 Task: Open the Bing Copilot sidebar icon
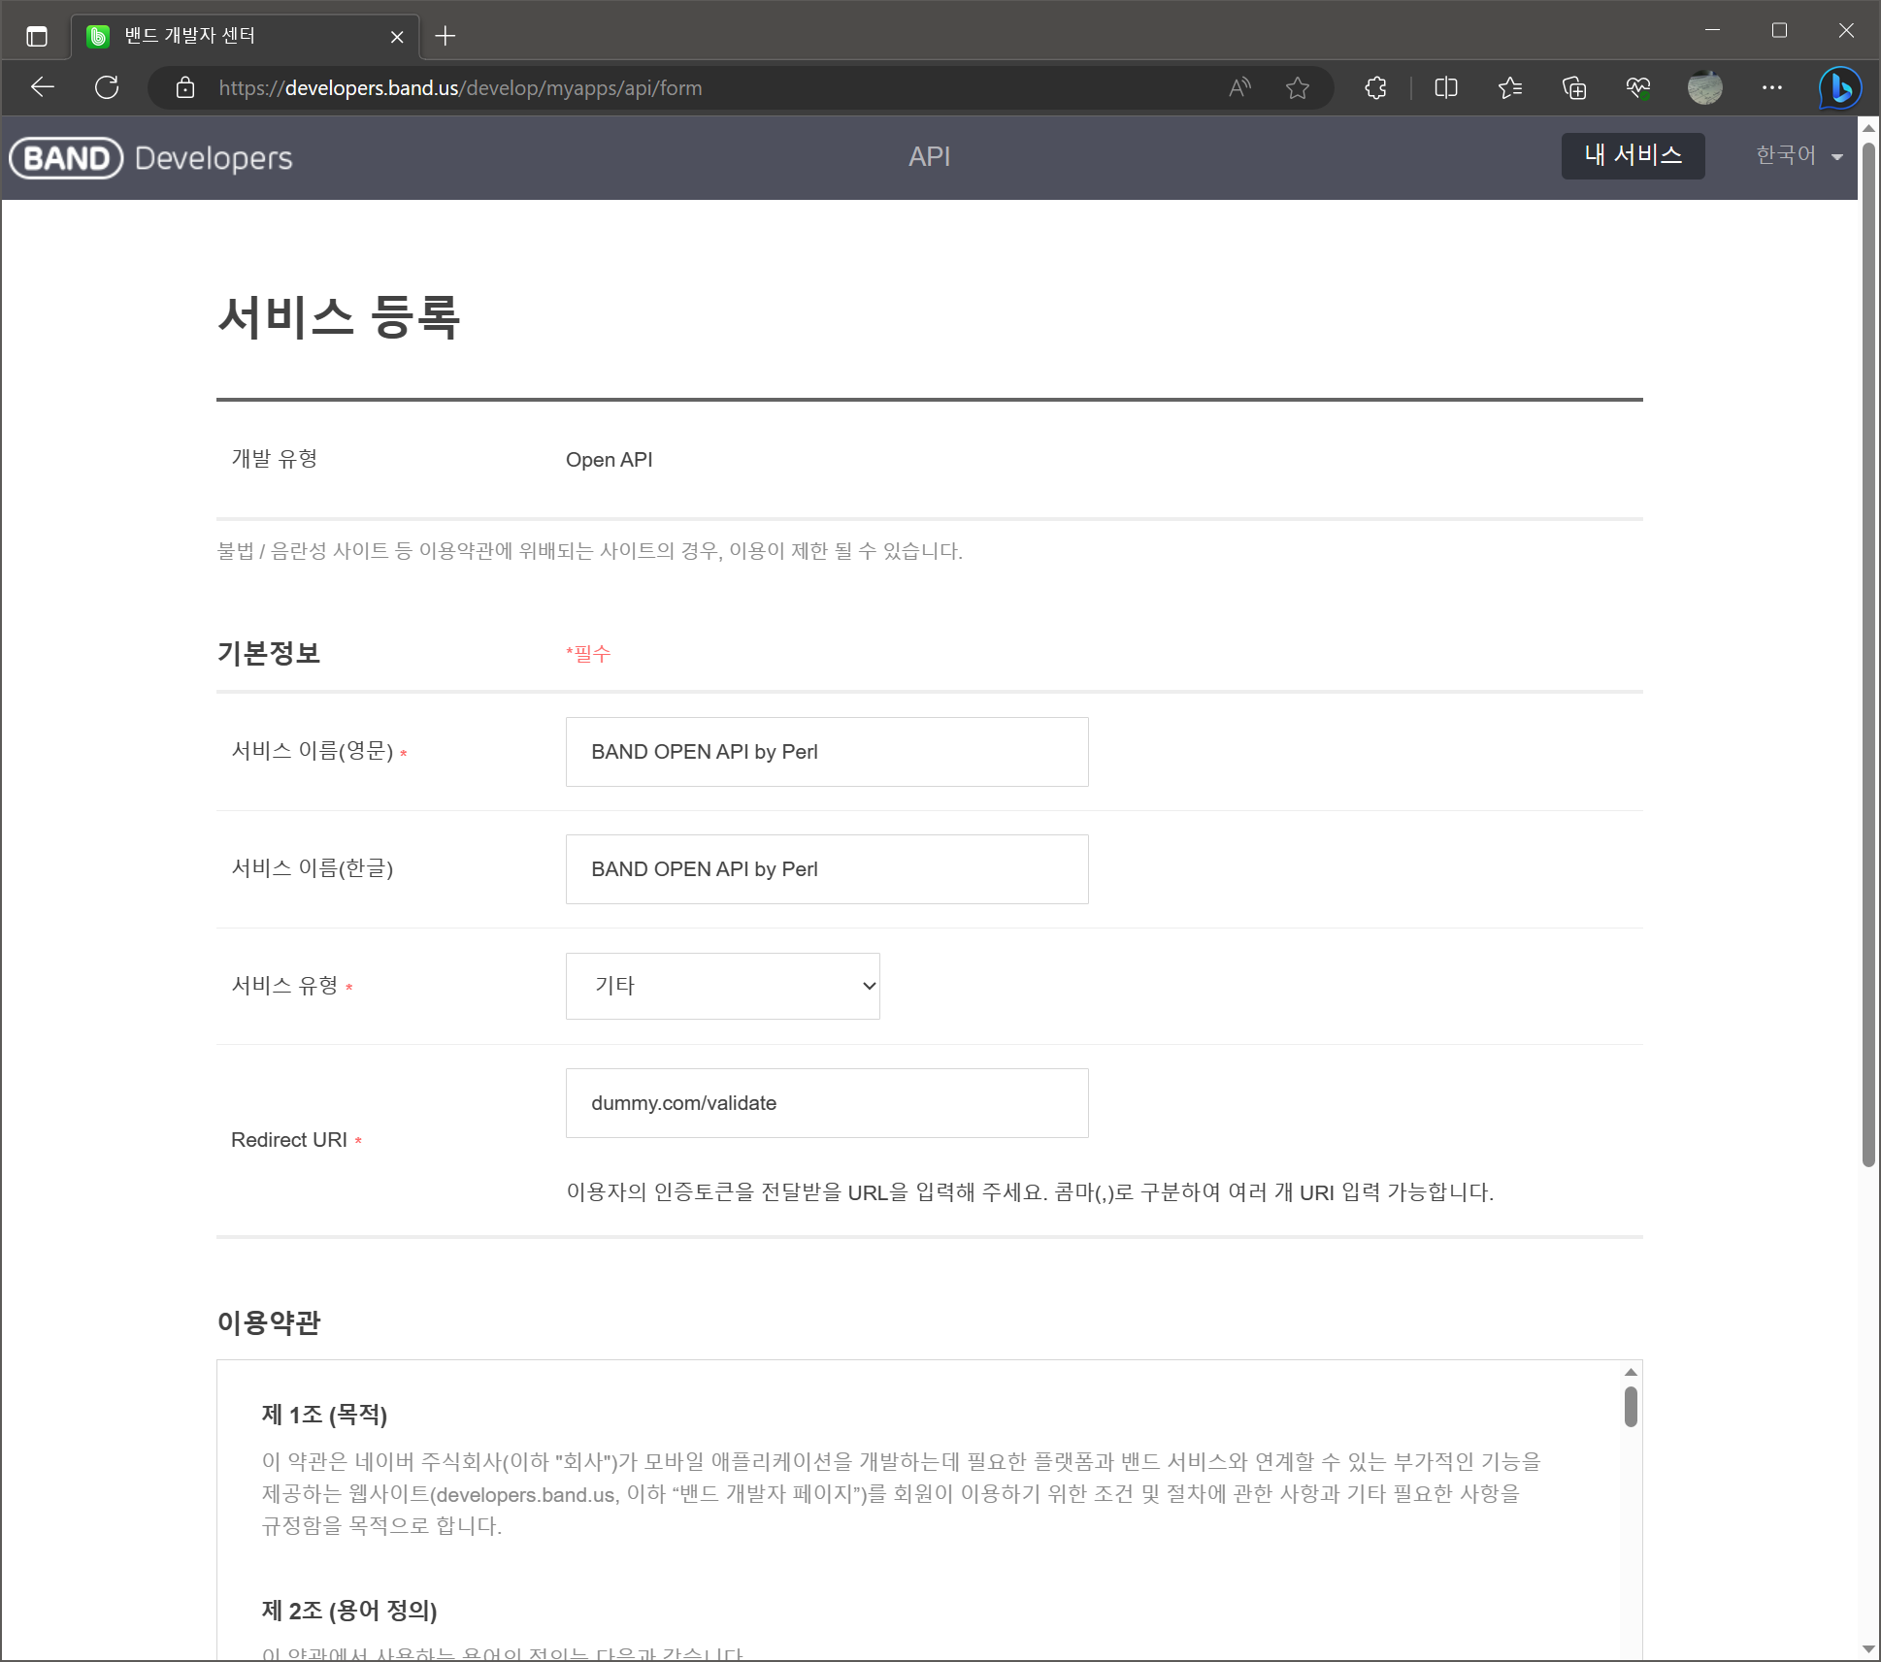(x=1839, y=88)
